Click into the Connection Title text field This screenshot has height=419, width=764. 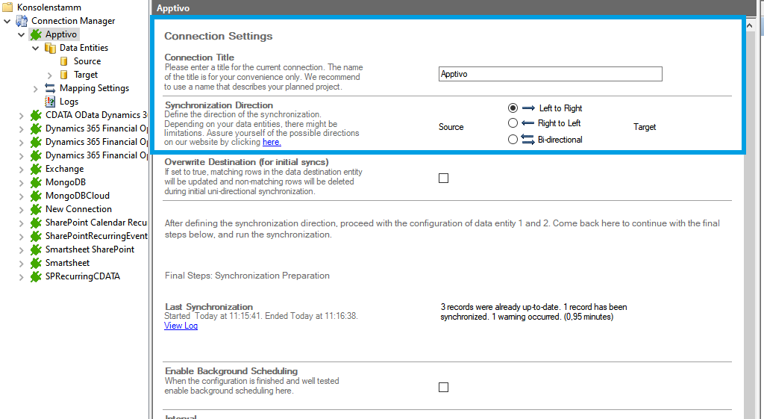click(550, 74)
